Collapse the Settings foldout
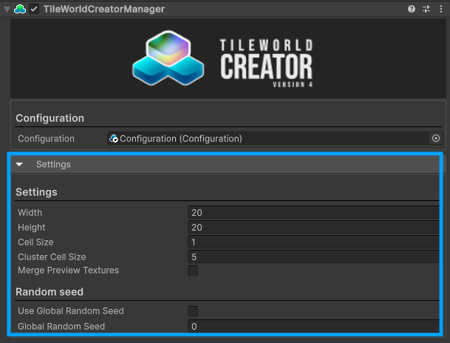The width and height of the screenshot is (450, 343). (x=19, y=164)
